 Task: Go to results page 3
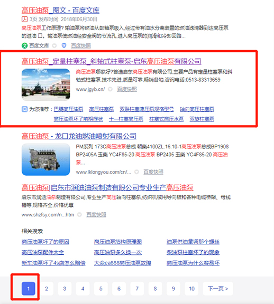tap(65, 289)
